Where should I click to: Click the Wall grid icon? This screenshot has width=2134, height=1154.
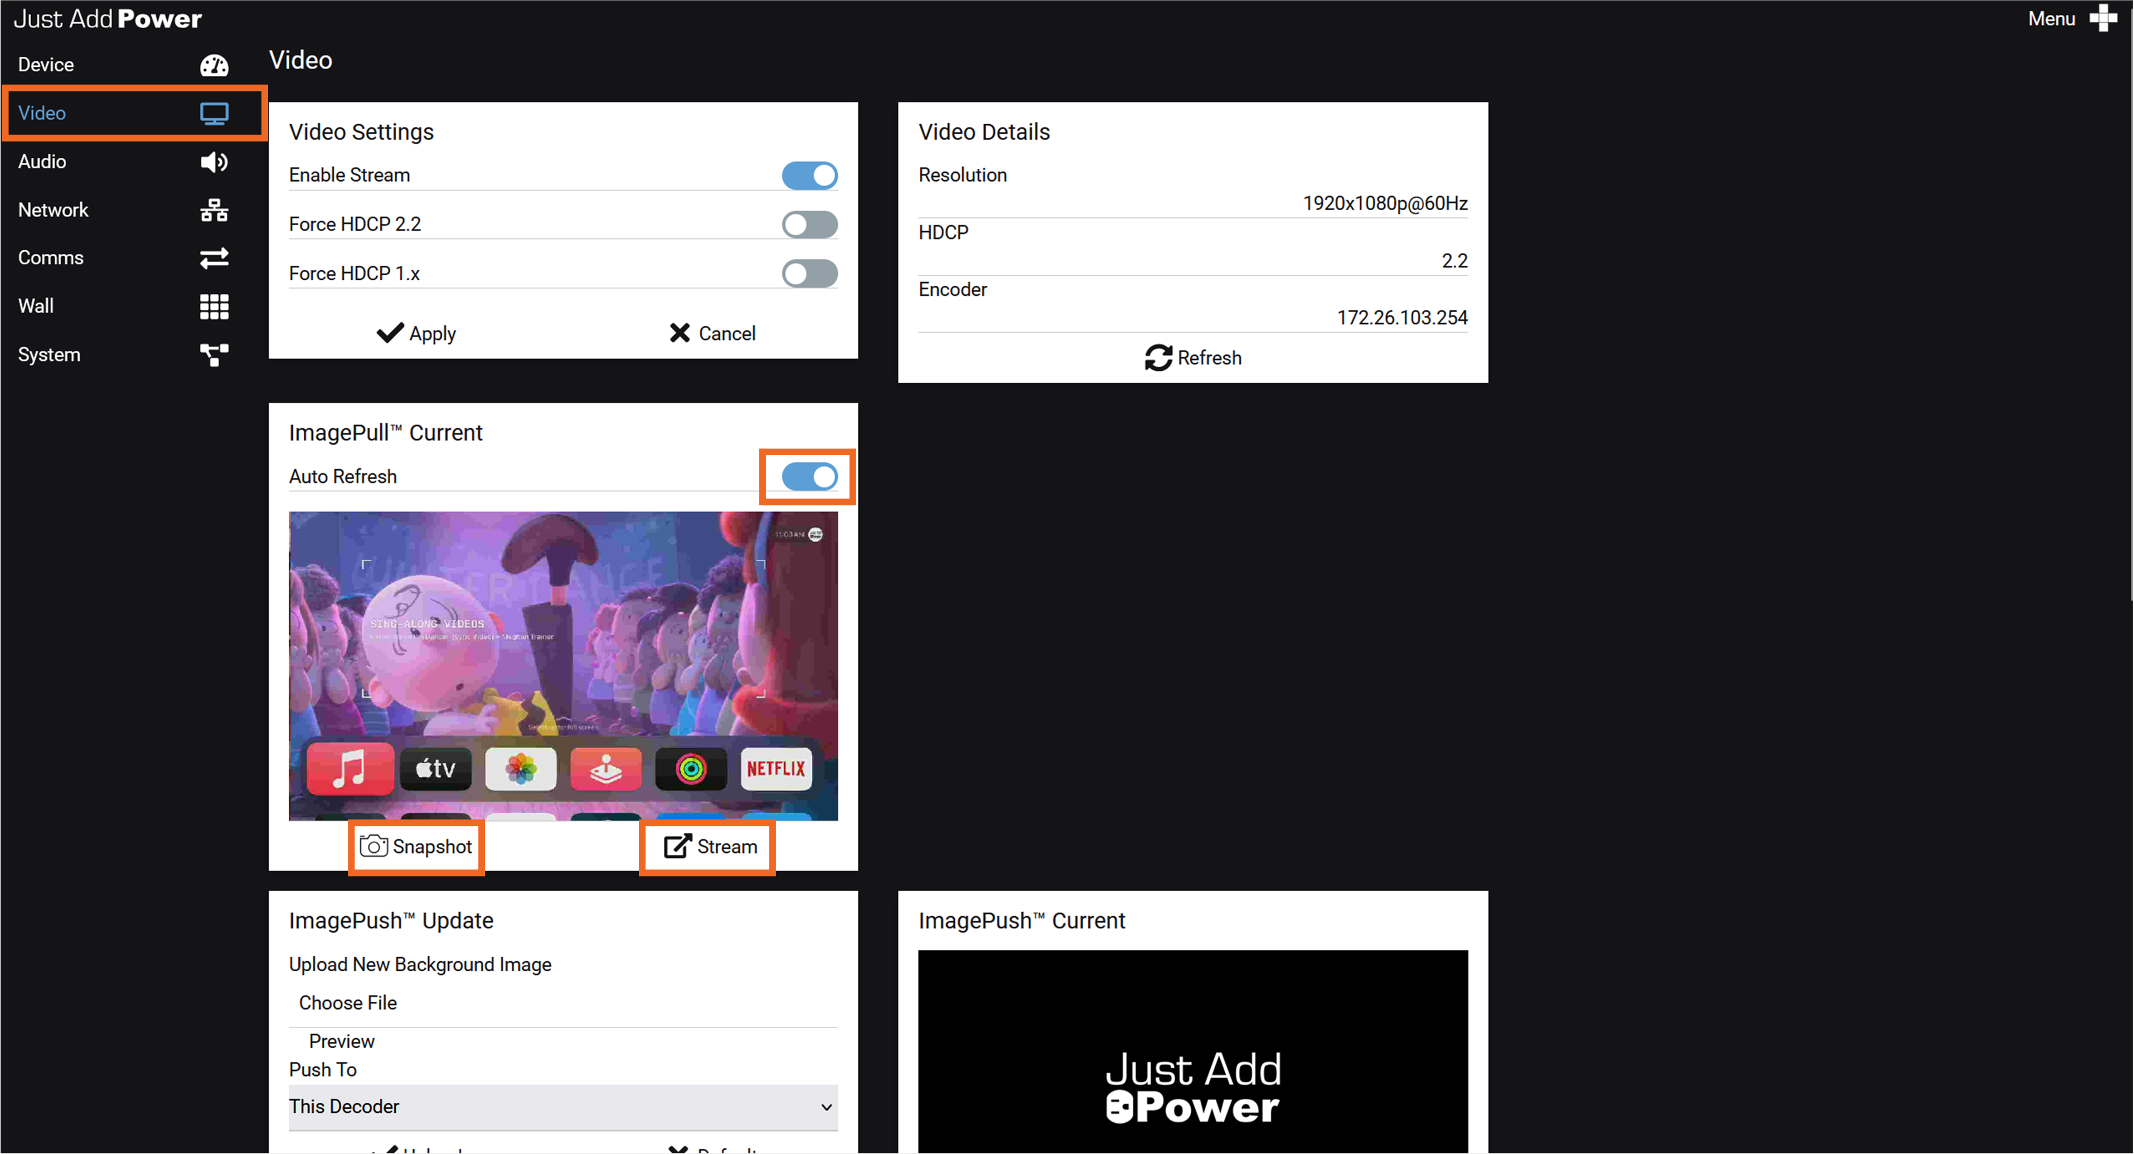214,306
